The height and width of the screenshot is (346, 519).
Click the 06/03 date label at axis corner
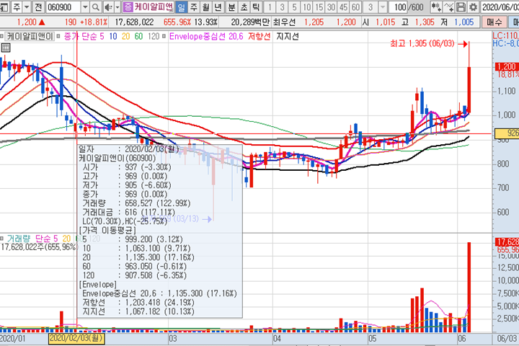[507, 338]
